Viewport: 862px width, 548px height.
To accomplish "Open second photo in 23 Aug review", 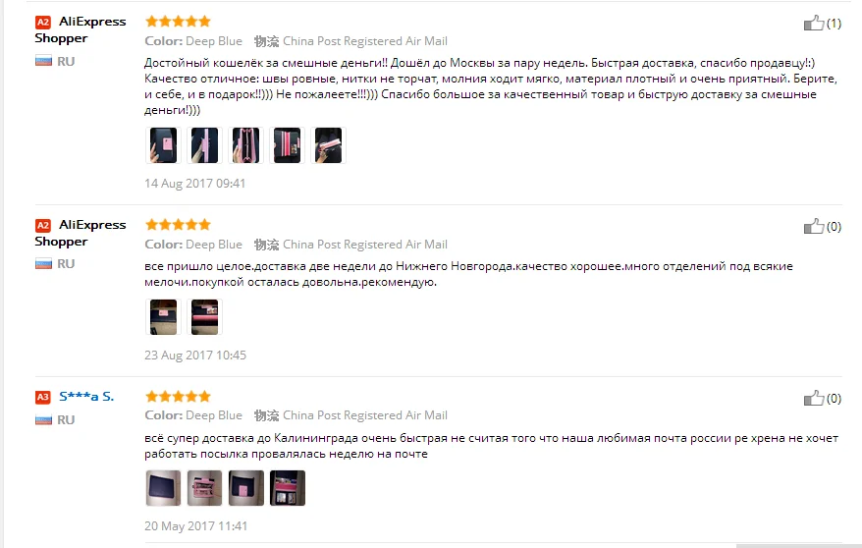I will tap(204, 317).
